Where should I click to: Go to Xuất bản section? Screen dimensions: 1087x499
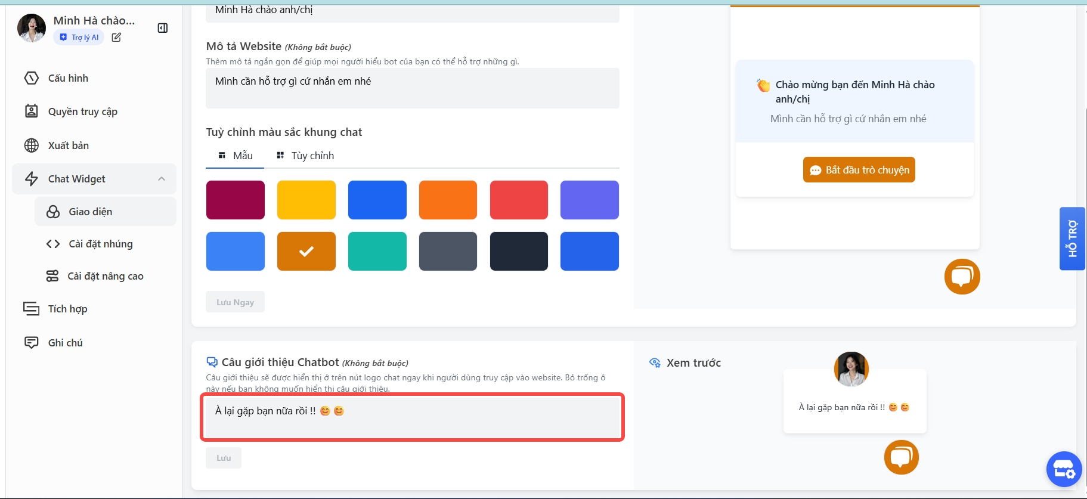(68, 145)
